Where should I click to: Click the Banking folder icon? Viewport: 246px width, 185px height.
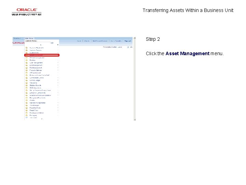[x=27, y=60]
